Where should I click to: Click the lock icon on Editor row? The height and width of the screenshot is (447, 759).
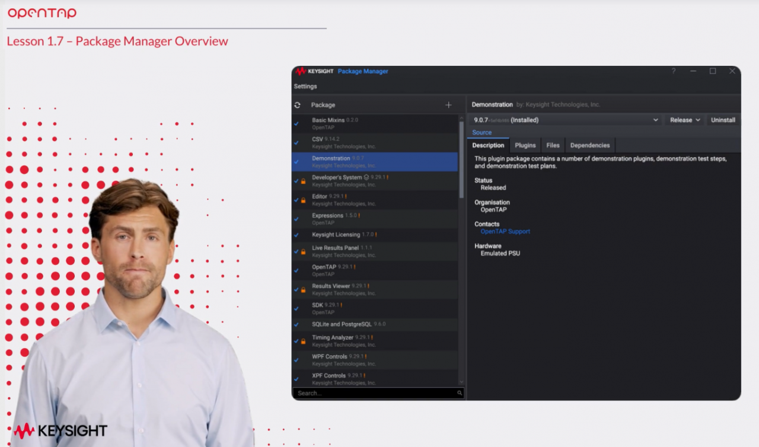(x=303, y=200)
